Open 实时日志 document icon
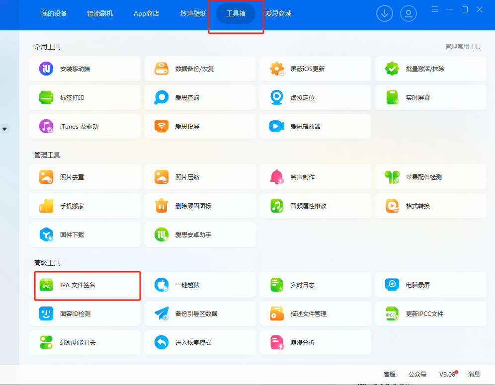The height and width of the screenshot is (385, 495). [276, 285]
